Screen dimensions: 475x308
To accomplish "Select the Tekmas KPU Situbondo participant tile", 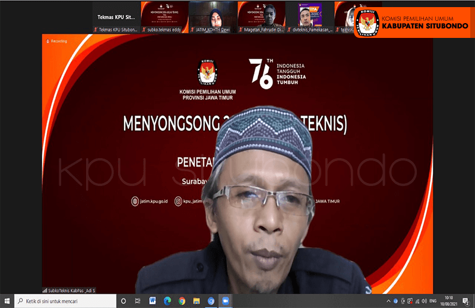I will 116,17.
